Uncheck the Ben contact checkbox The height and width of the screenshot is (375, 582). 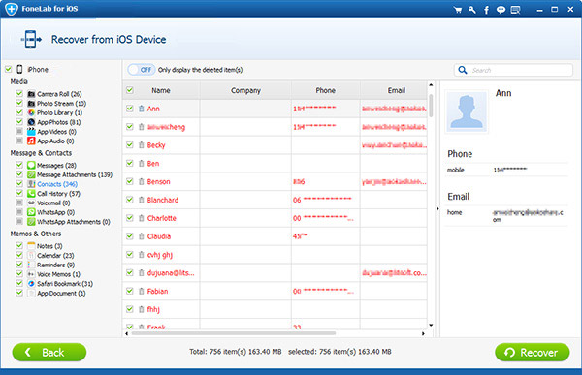click(130, 163)
